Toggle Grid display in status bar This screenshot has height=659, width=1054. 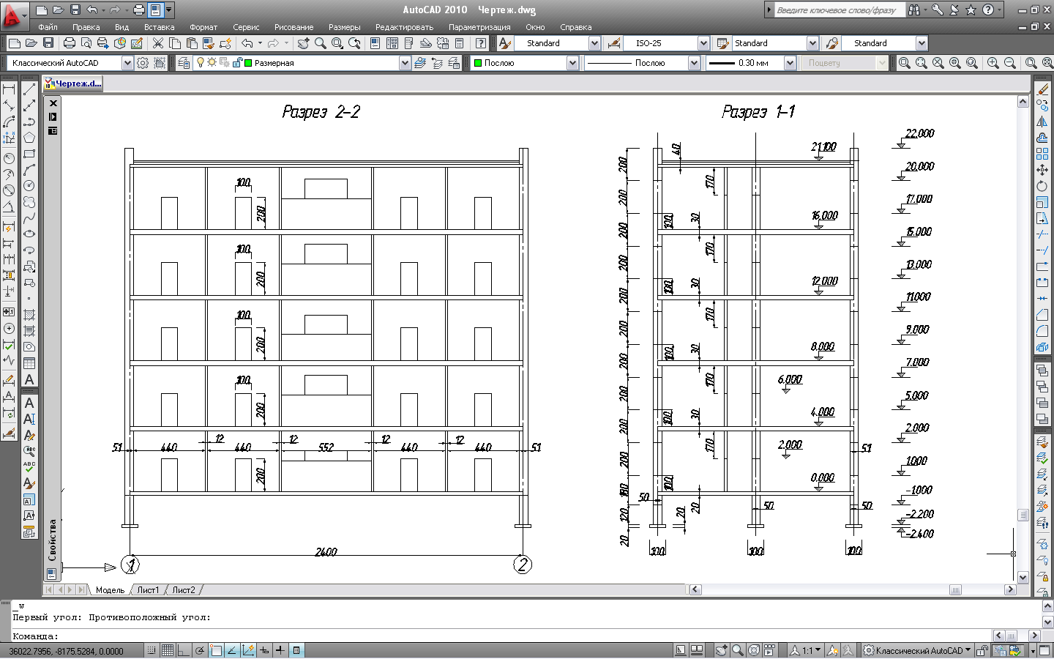point(168,650)
